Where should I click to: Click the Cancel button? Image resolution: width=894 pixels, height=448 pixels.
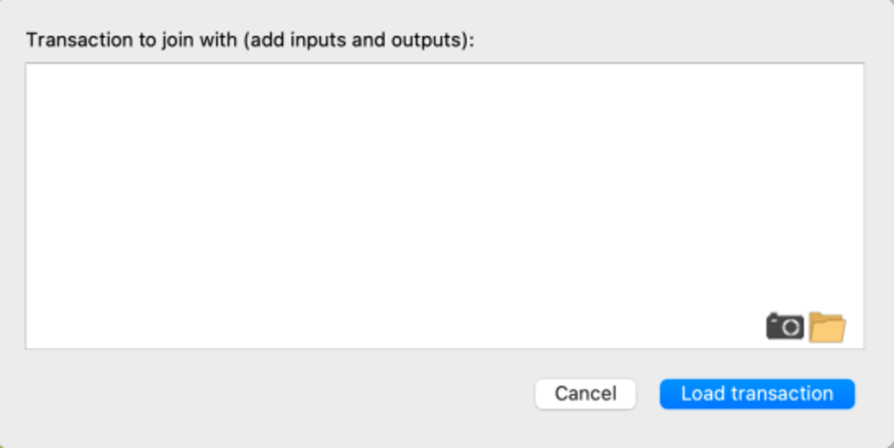pyautogui.click(x=585, y=394)
